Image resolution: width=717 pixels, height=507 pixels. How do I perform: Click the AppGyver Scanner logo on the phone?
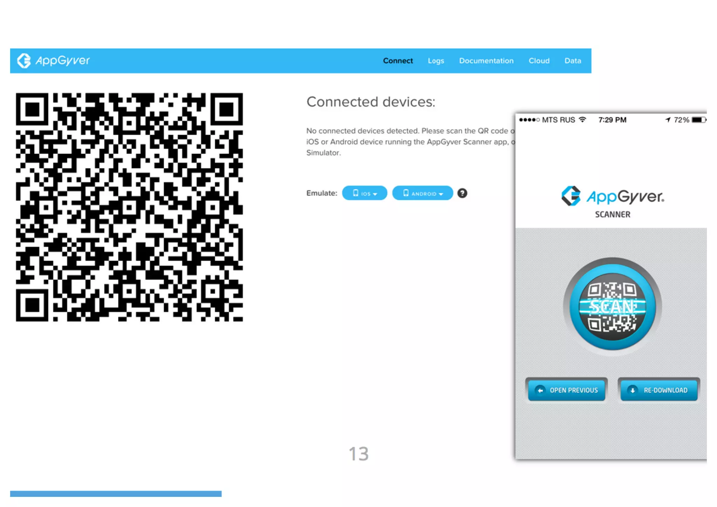[x=612, y=201]
